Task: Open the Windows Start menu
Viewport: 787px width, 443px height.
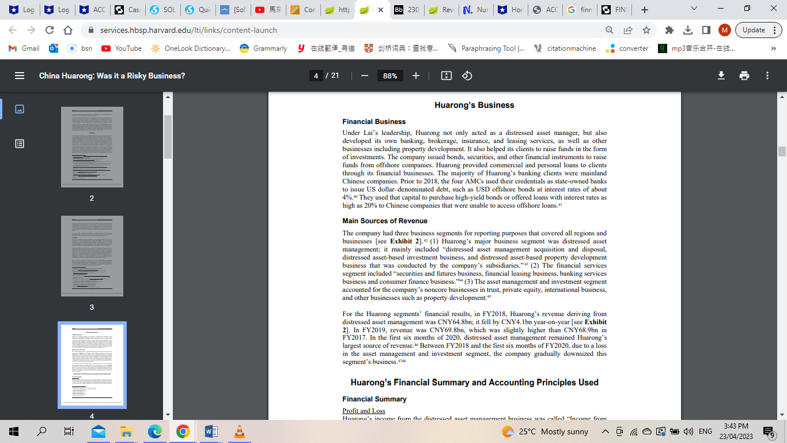Action: click(x=14, y=431)
